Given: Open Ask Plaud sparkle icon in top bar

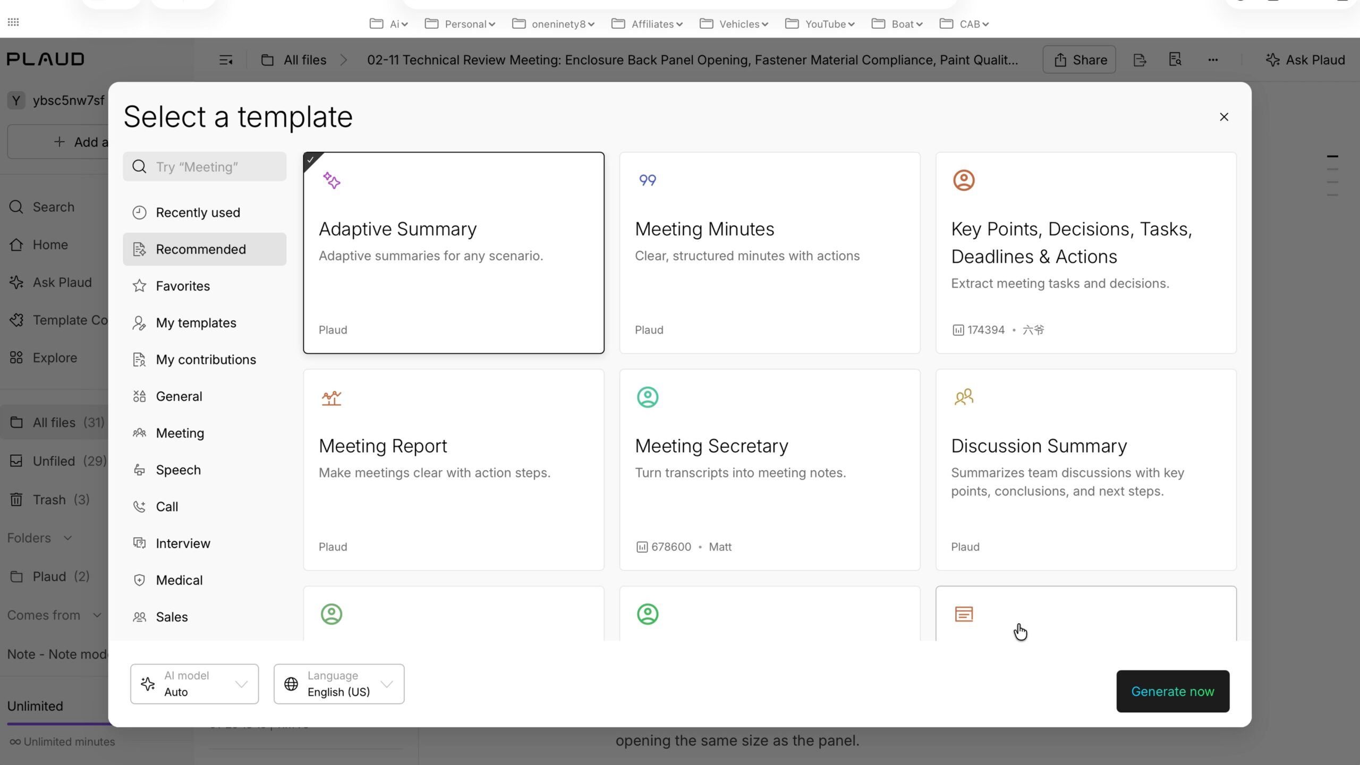Looking at the screenshot, I should pyautogui.click(x=1272, y=60).
